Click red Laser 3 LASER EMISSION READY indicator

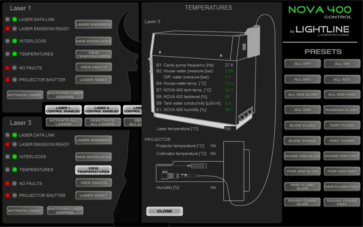(7, 144)
